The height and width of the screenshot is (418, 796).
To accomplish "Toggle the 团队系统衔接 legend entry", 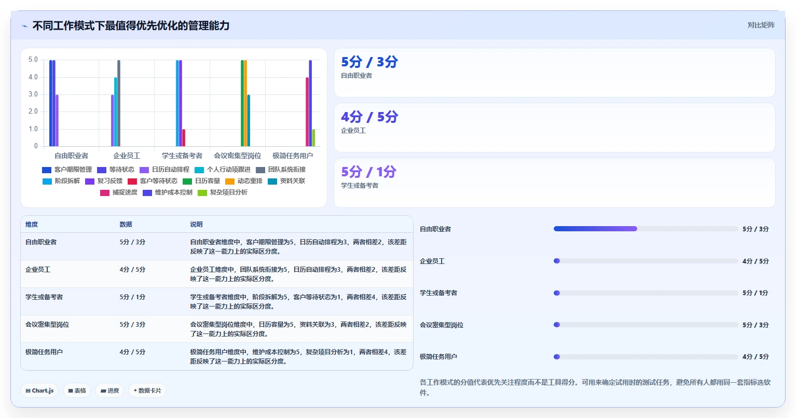I will [x=281, y=170].
